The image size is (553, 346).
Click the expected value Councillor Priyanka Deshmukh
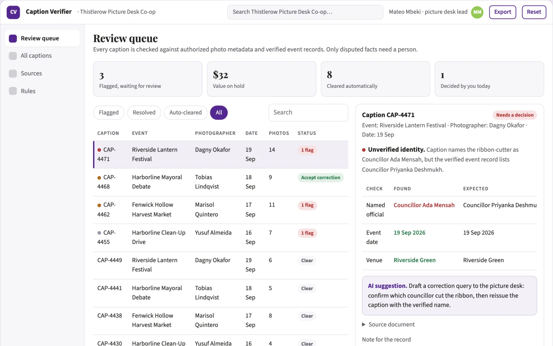pyautogui.click(x=500, y=205)
